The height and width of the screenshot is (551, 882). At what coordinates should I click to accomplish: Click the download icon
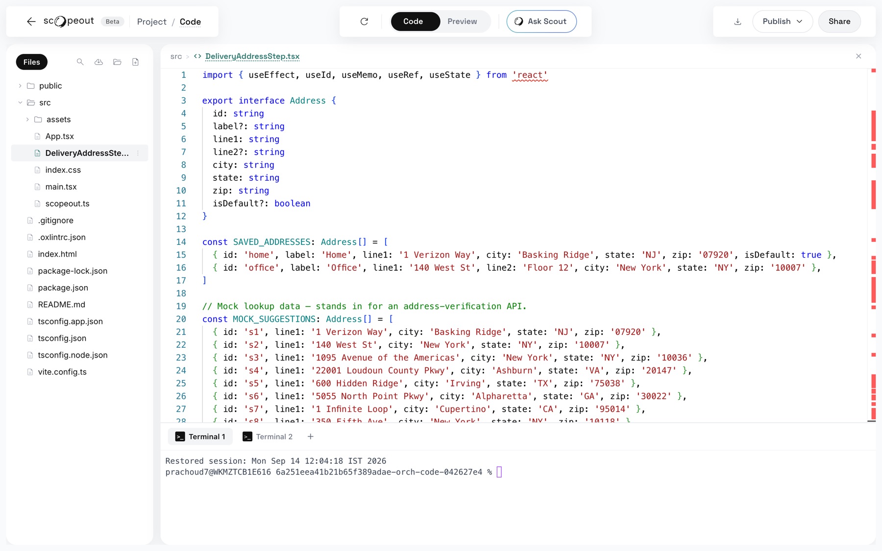tap(737, 22)
